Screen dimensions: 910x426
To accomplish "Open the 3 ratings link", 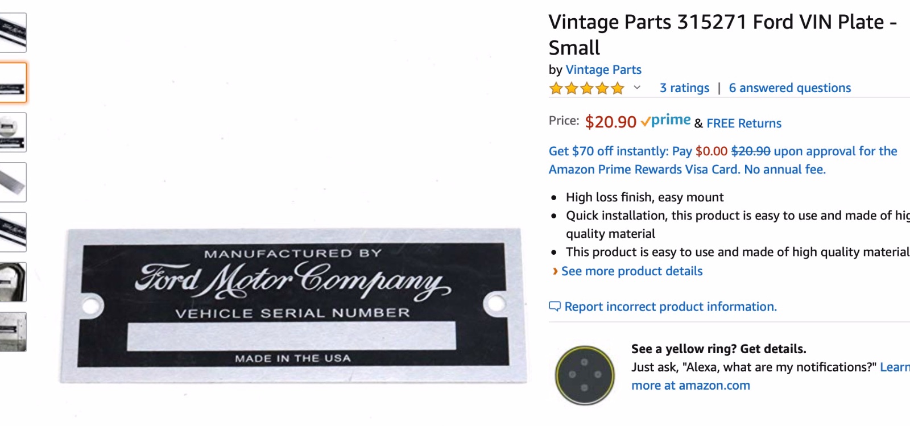I will [684, 88].
